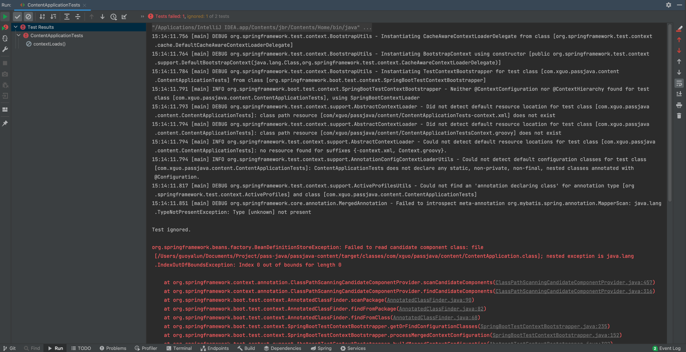The image size is (686, 352).
Task: Toggle Soft-Wrap in console sidebar
Action: click(x=679, y=83)
